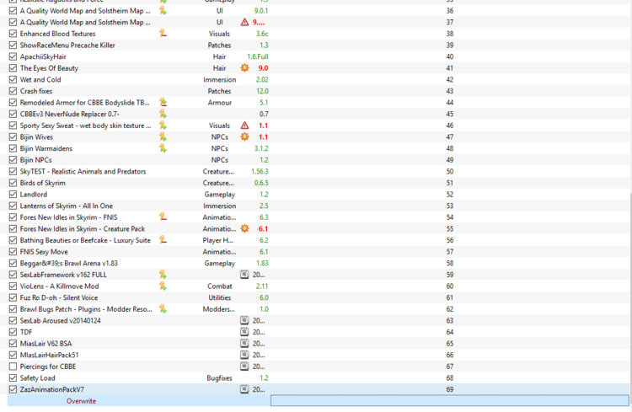Click the Utilities category of Fuz Ro D-oh
The width and height of the screenshot is (632, 412).
coord(220,297)
